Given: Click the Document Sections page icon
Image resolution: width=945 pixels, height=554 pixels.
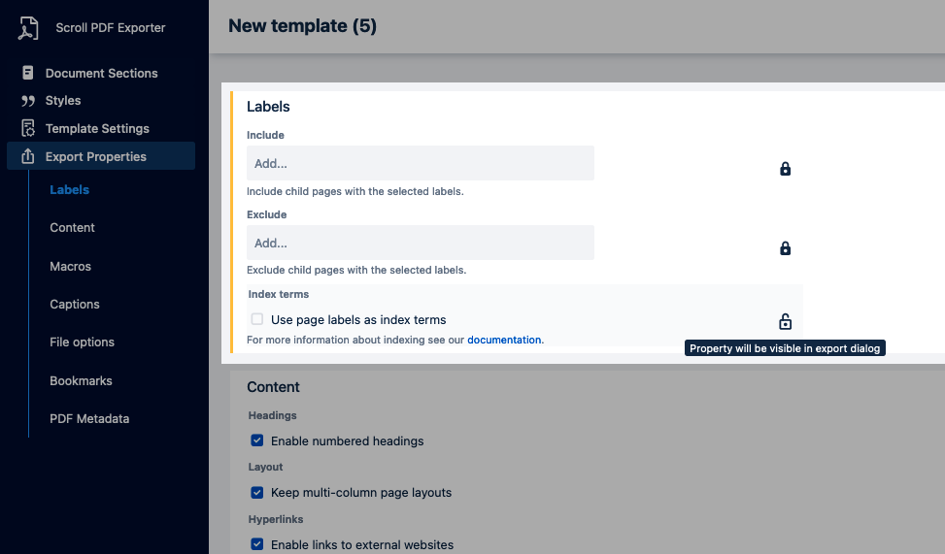Looking at the screenshot, I should 28,74.
